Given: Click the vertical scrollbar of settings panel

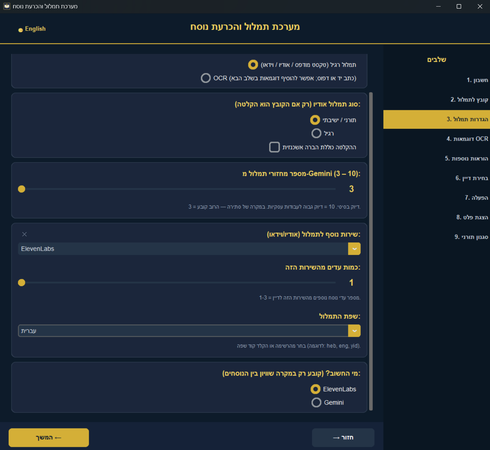Looking at the screenshot, I should pos(371,251).
